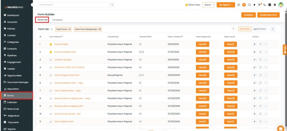Click the phone icon in top bar
287x131 pixels.
265,5
